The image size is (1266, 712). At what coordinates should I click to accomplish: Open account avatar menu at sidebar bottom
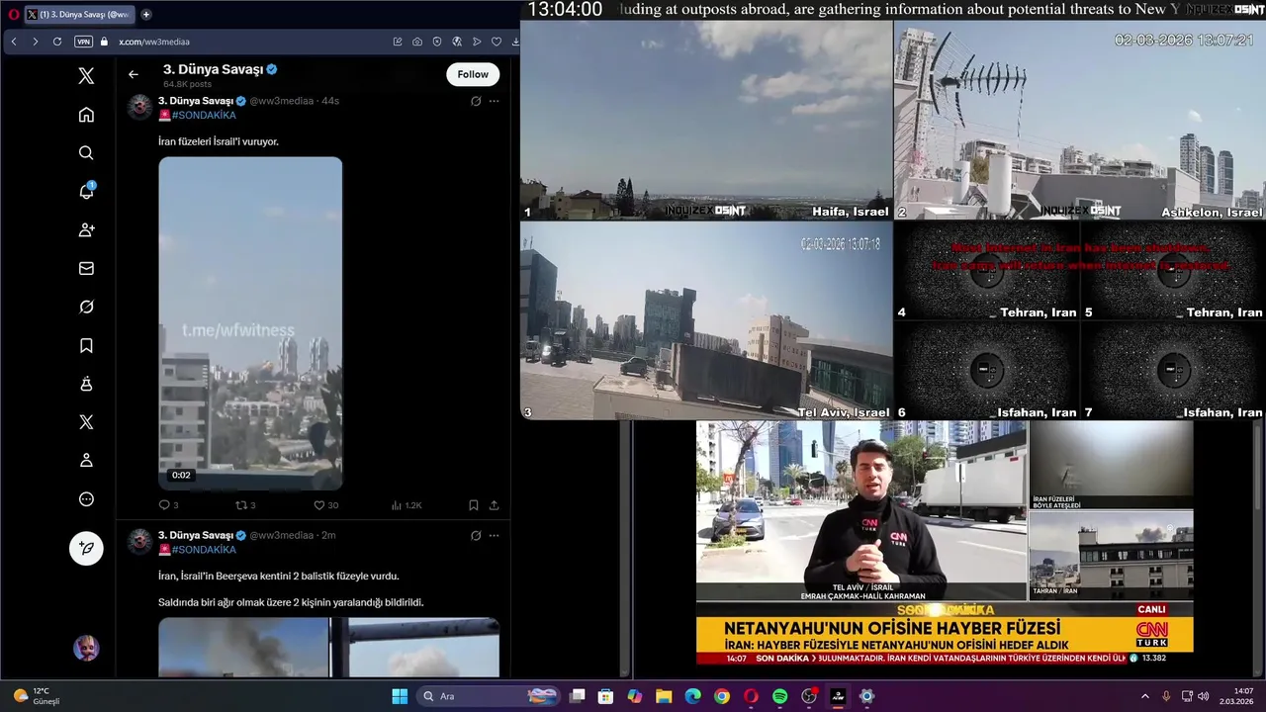tap(86, 649)
